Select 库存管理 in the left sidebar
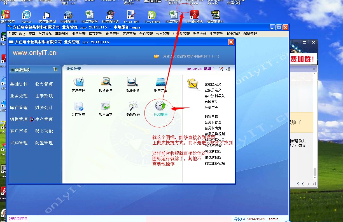 point(19,108)
